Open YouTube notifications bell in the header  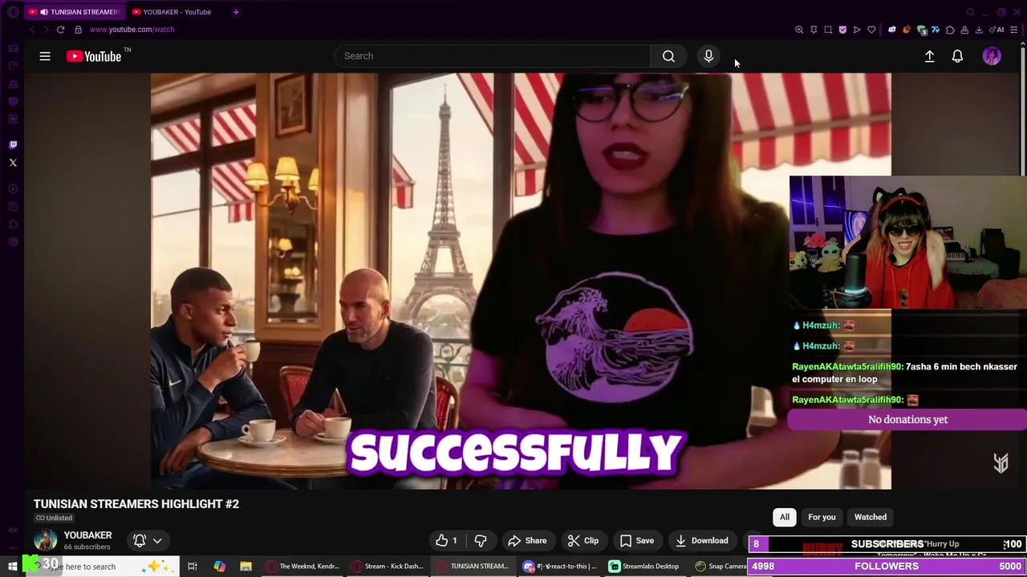957,56
